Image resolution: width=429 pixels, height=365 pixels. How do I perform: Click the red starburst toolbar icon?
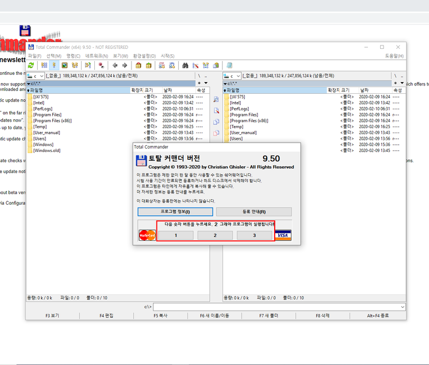[101, 65]
